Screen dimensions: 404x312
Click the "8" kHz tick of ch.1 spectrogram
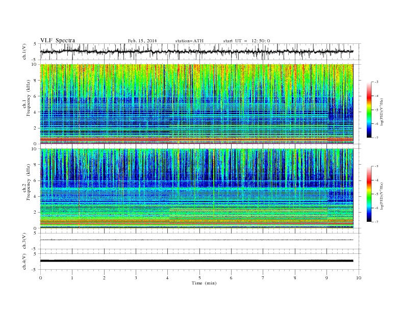[36, 81]
